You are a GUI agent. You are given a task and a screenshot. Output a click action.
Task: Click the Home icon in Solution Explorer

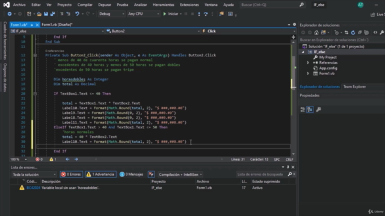(x=316, y=32)
